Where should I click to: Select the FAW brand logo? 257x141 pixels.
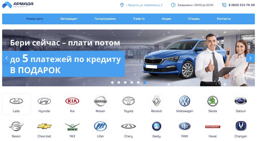click(x=184, y=126)
